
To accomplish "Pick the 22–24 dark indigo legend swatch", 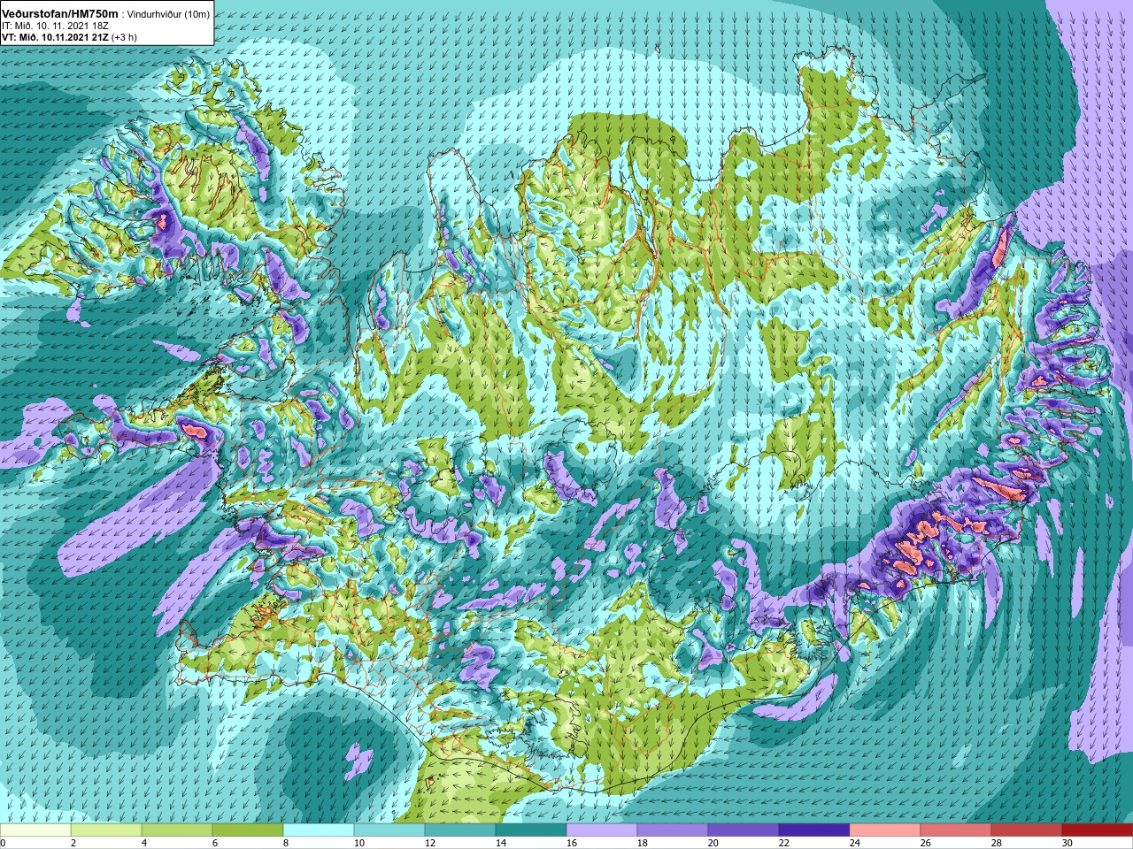I will point(814,830).
